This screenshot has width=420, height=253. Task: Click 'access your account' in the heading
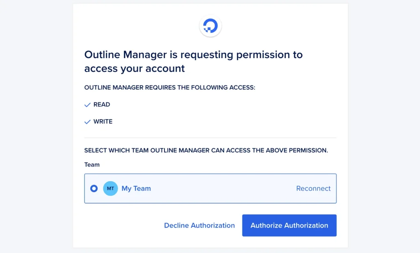click(x=135, y=69)
